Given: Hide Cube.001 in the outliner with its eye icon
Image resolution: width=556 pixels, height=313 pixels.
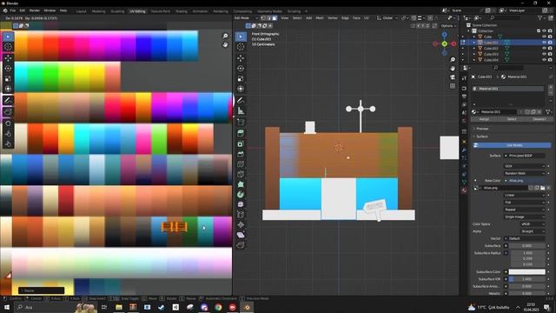Looking at the screenshot, I should pos(544,43).
